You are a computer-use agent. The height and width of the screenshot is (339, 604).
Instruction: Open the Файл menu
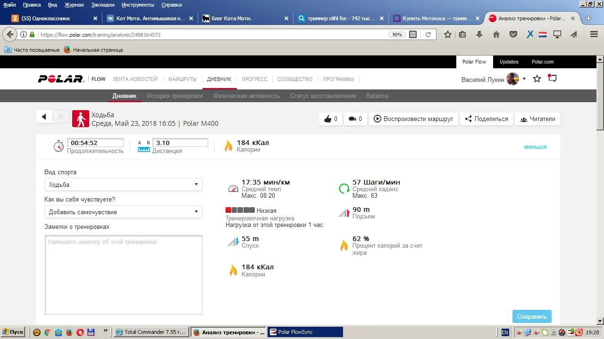click(x=9, y=5)
